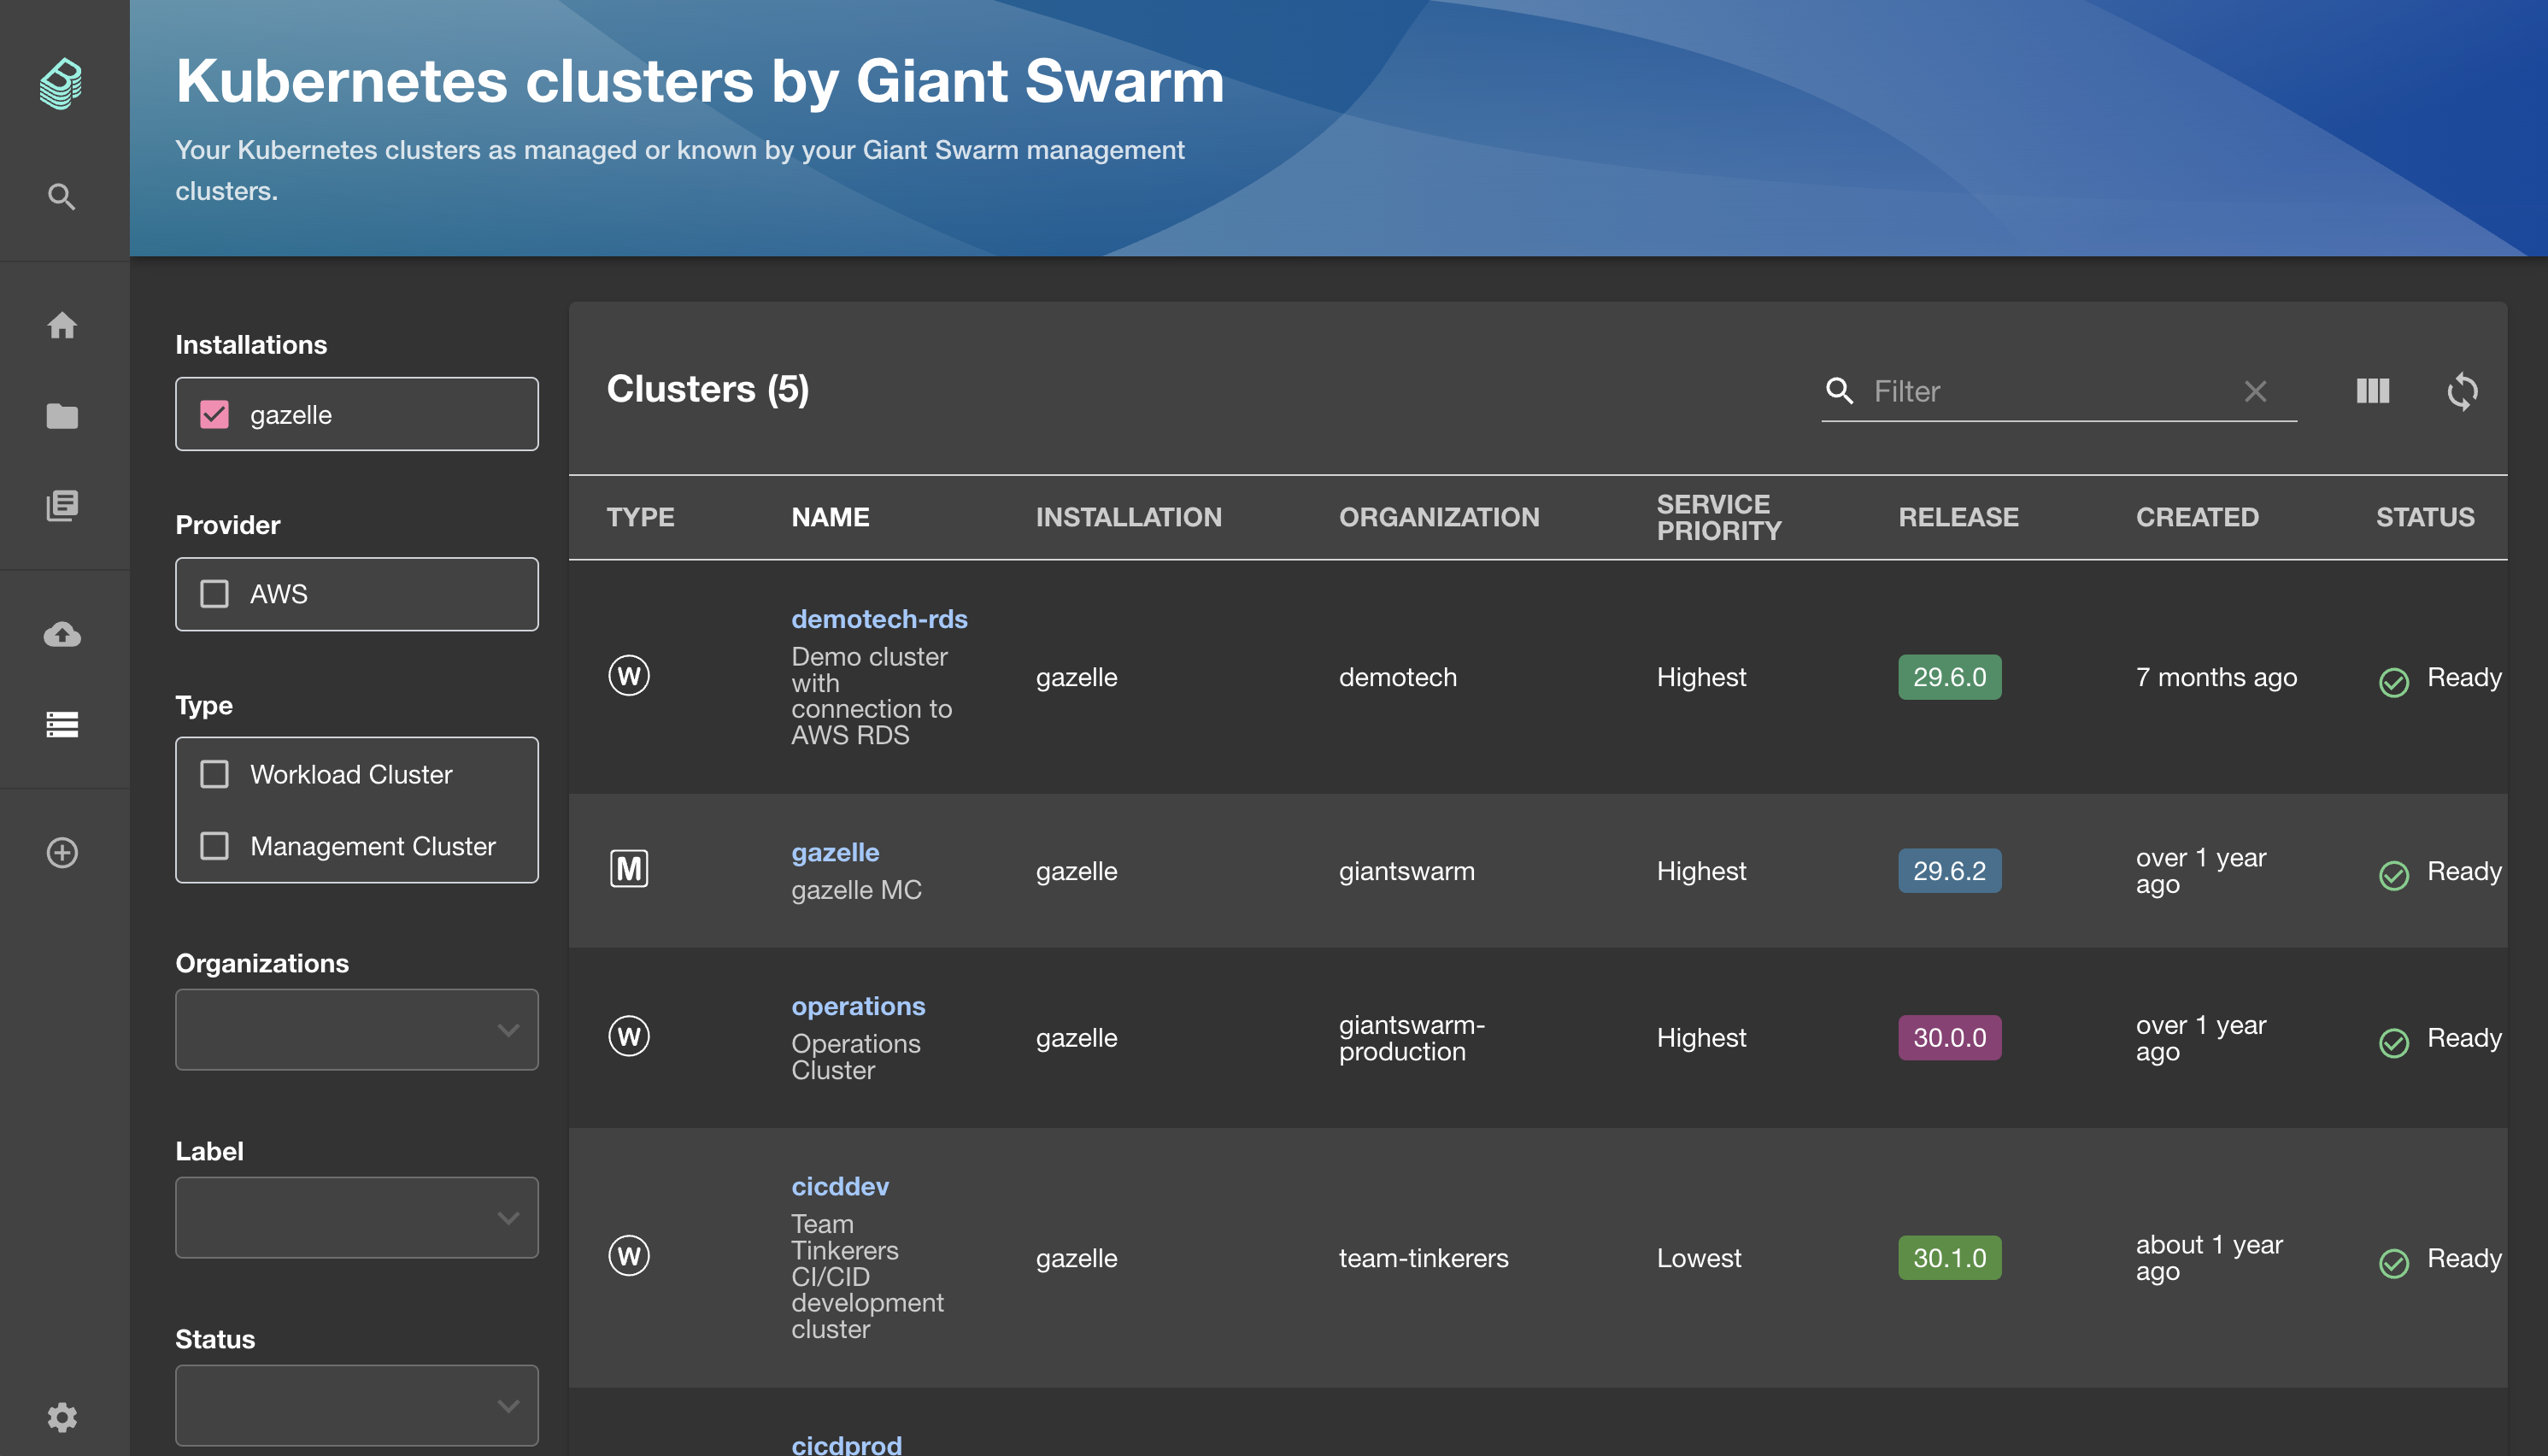The height and width of the screenshot is (1456, 2548).
Task: Sort by the NAME column header
Action: [830, 516]
